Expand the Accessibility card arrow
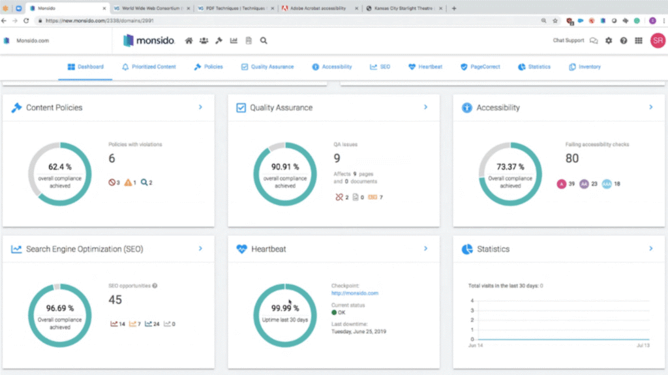The width and height of the screenshot is (668, 375). point(650,107)
